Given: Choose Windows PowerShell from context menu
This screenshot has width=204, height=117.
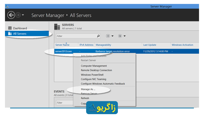Looking at the screenshot, I should pos(92,75).
